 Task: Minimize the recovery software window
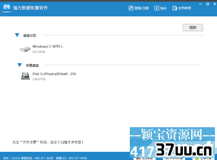coord(200,4)
